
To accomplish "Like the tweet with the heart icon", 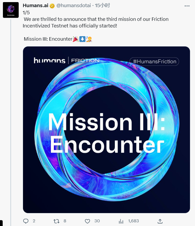I will pos(88,221).
